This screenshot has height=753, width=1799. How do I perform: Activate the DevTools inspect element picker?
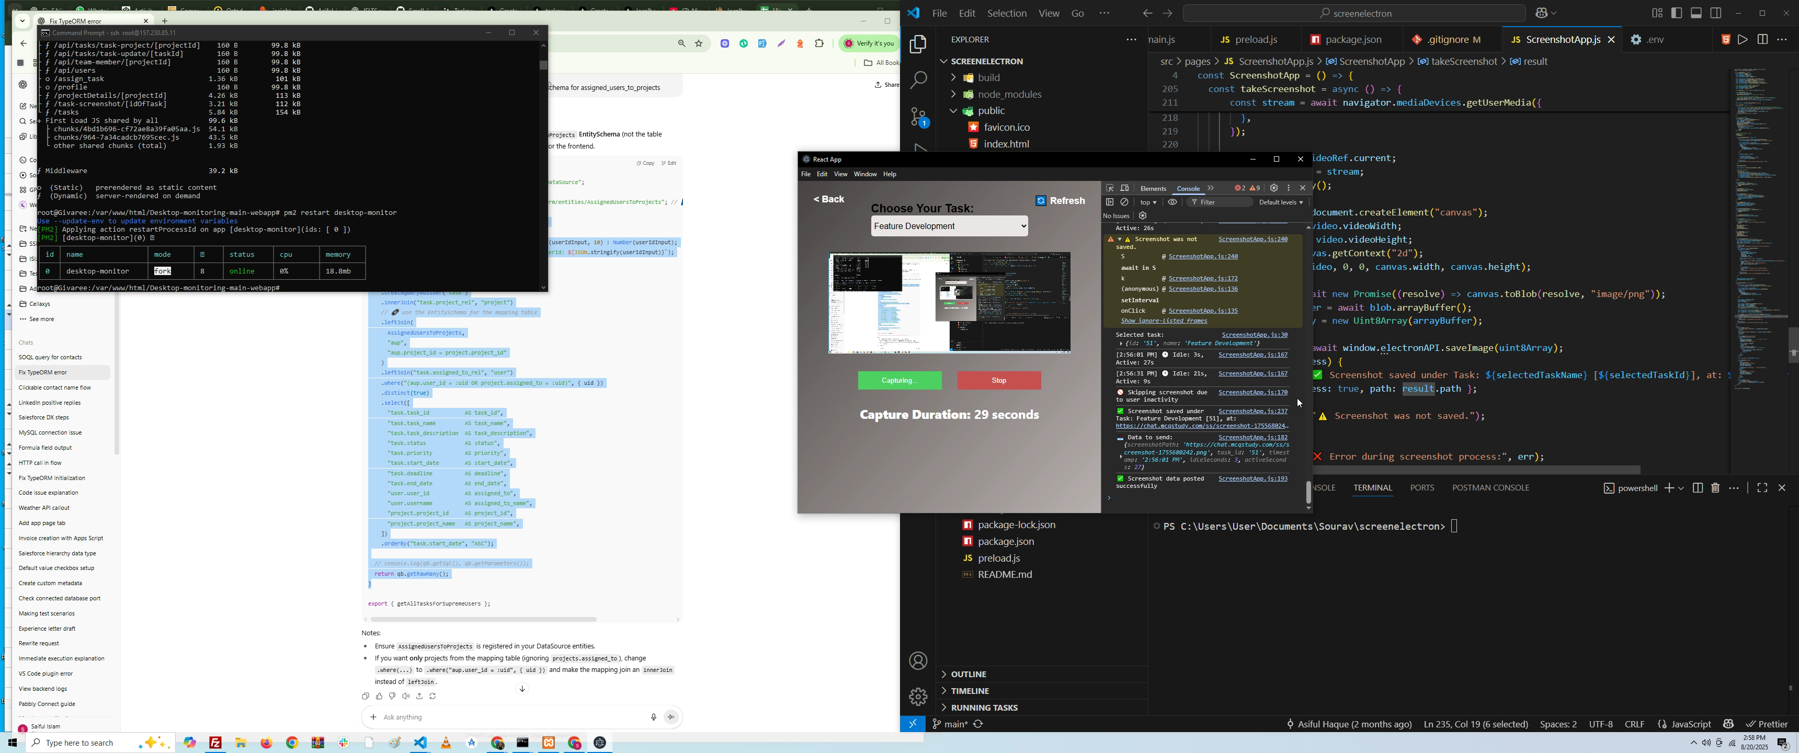click(x=1109, y=189)
